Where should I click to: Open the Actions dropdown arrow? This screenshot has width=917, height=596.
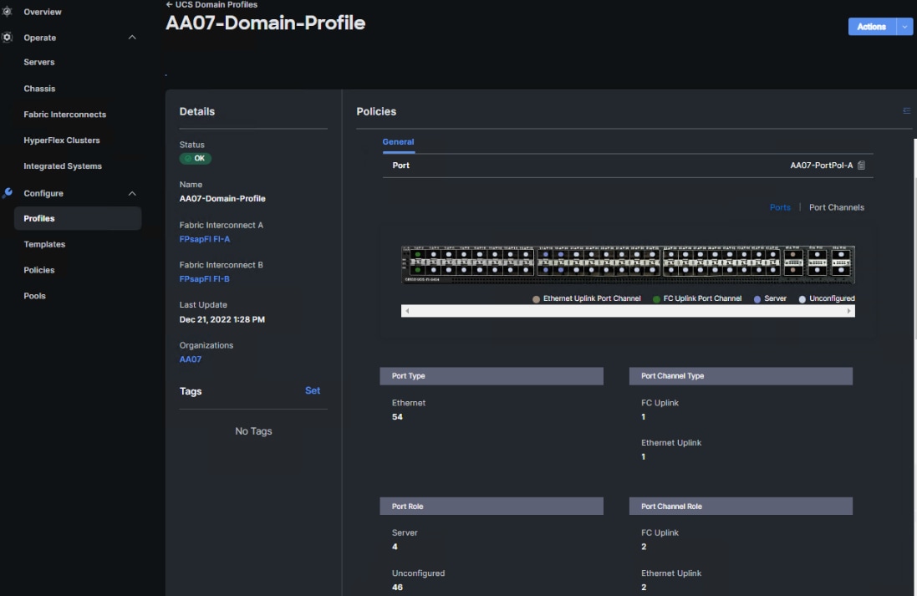[x=904, y=26]
